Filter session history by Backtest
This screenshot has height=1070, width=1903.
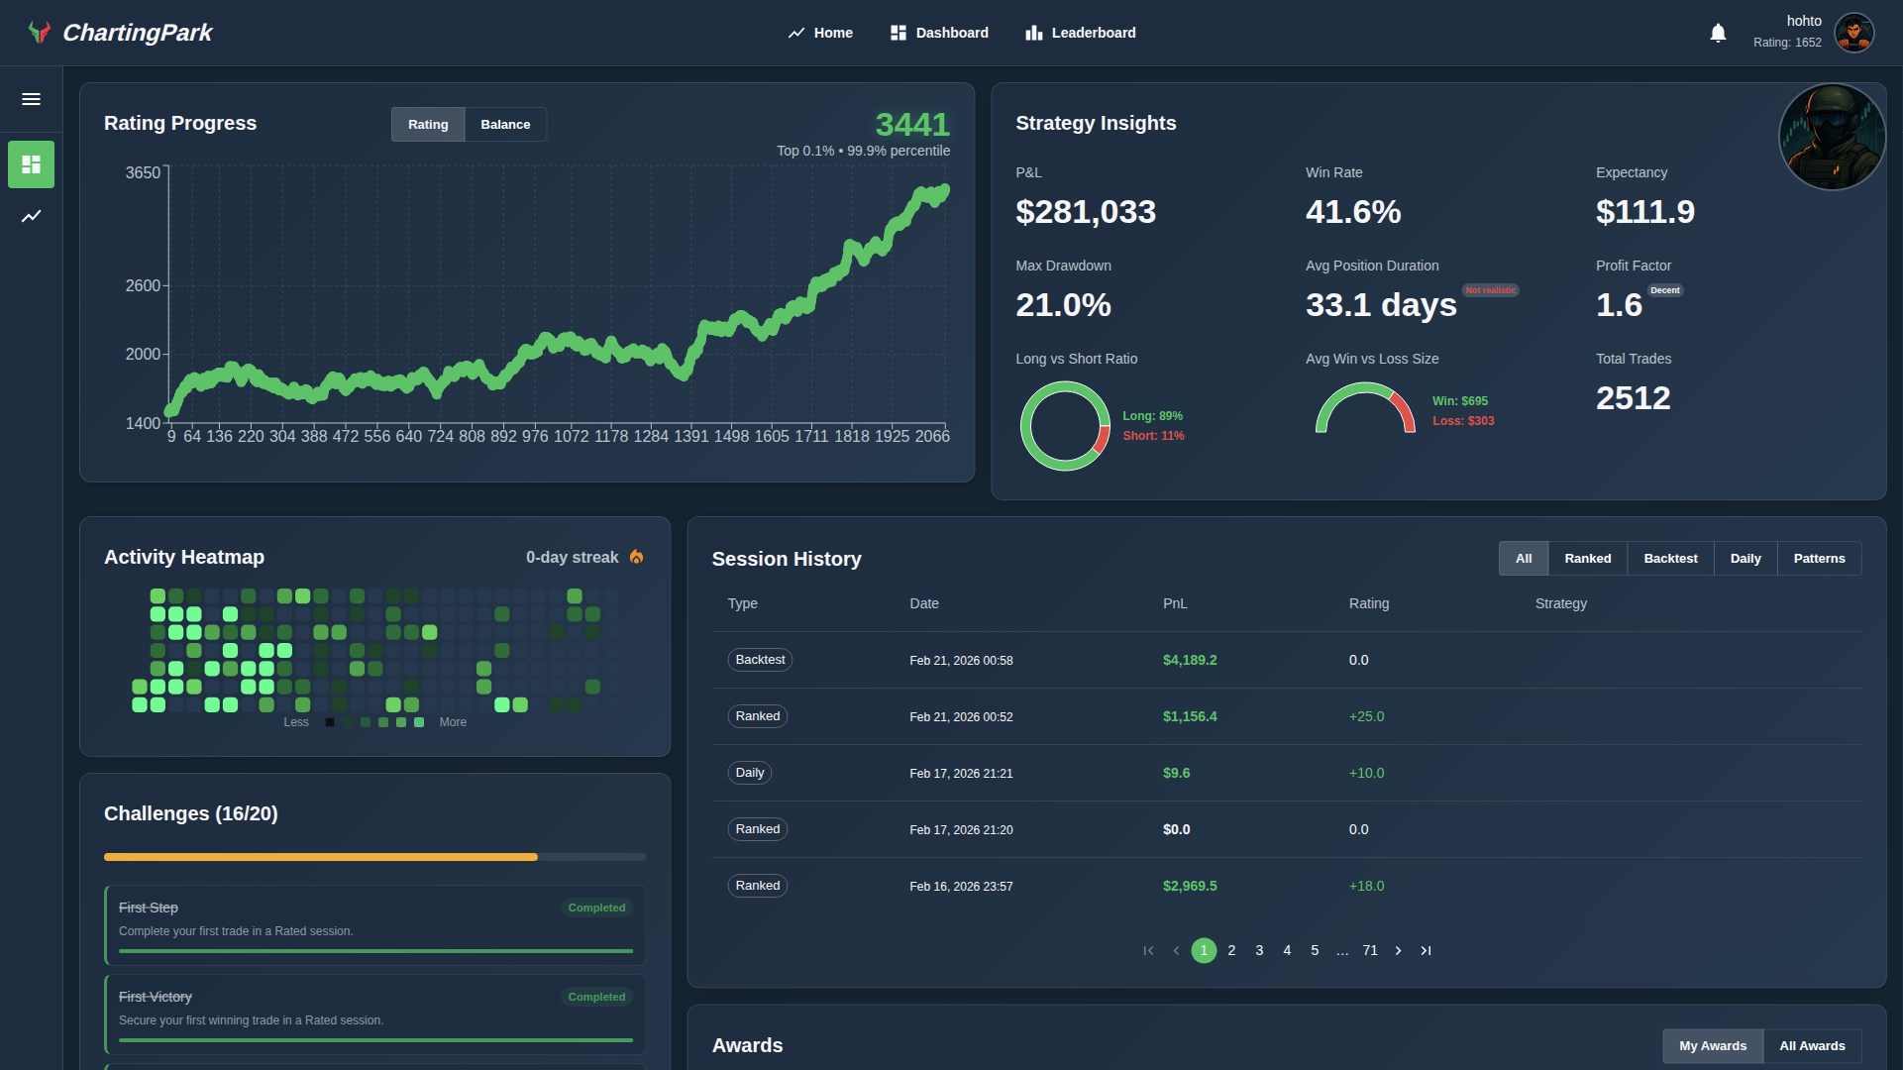click(x=1670, y=558)
